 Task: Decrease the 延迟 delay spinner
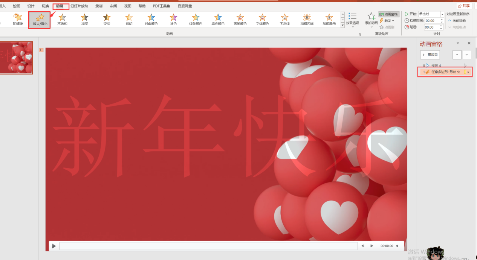(442, 29)
